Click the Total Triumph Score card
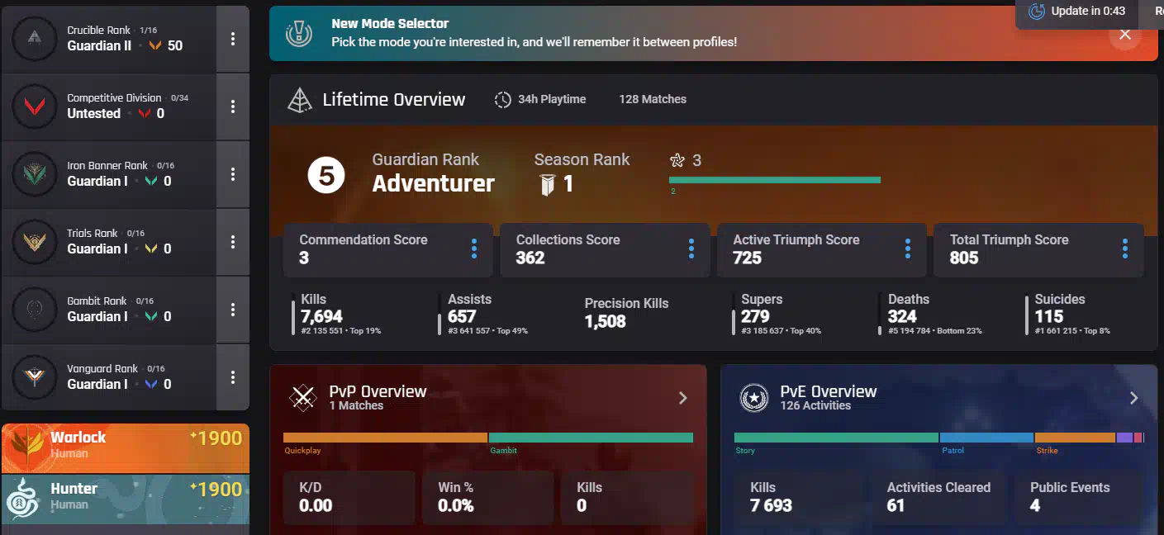1164x535 pixels. 1038,249
